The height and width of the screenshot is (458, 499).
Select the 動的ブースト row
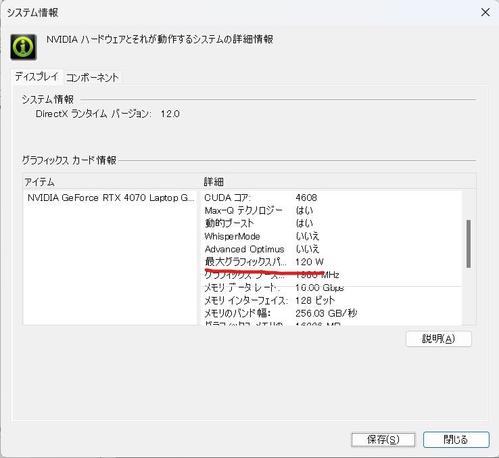tap(331, 223)
